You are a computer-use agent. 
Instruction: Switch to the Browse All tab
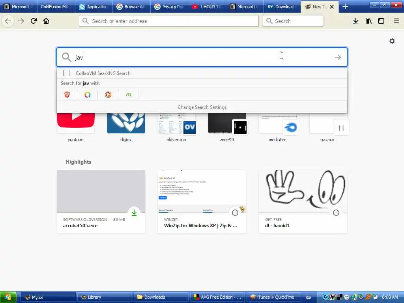pos(131,7)
